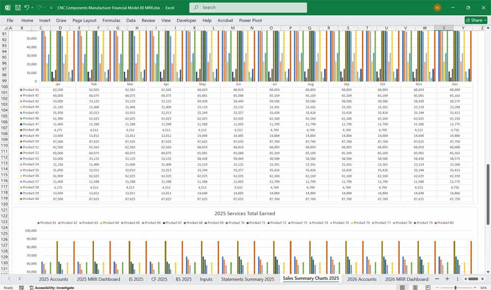Undo the last action

[27, 7]
